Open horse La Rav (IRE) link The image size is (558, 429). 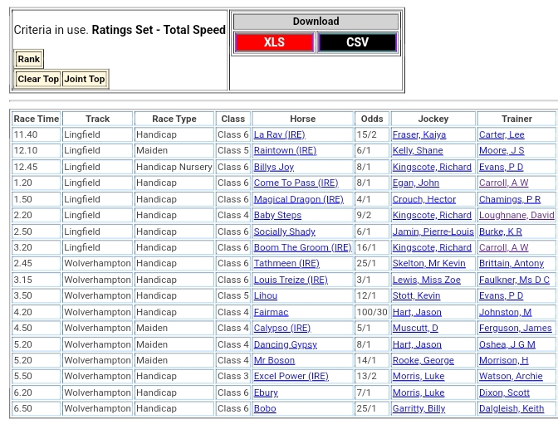pos(279,134)
